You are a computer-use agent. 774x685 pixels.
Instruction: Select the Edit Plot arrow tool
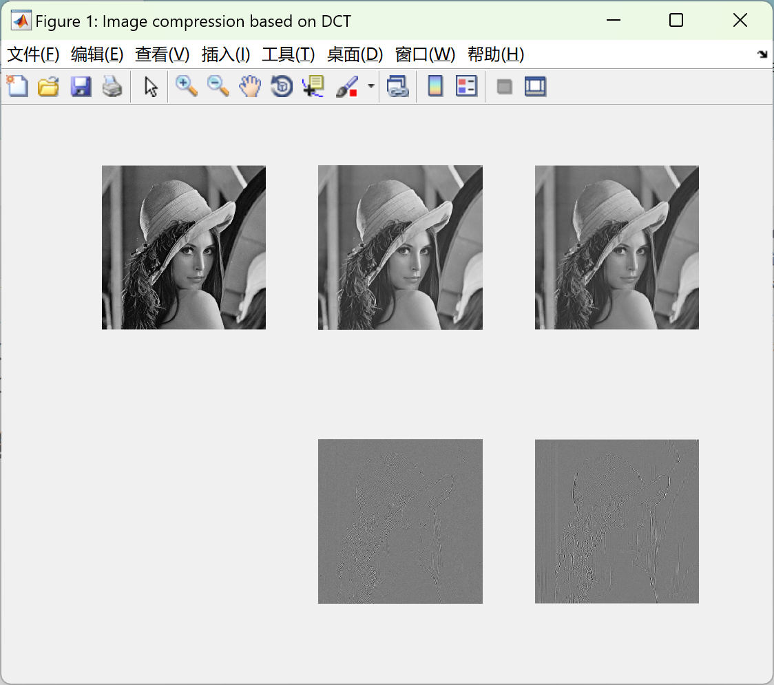pyautogui.click(x=151, y=86)
